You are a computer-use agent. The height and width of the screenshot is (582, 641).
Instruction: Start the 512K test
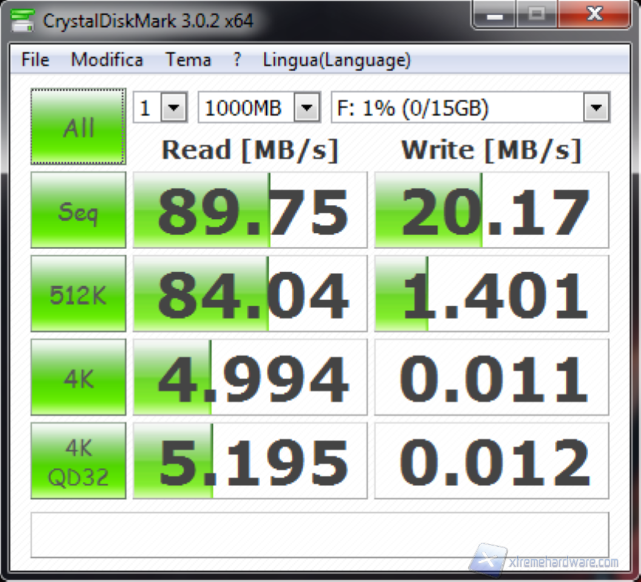(x=78, y=293)
